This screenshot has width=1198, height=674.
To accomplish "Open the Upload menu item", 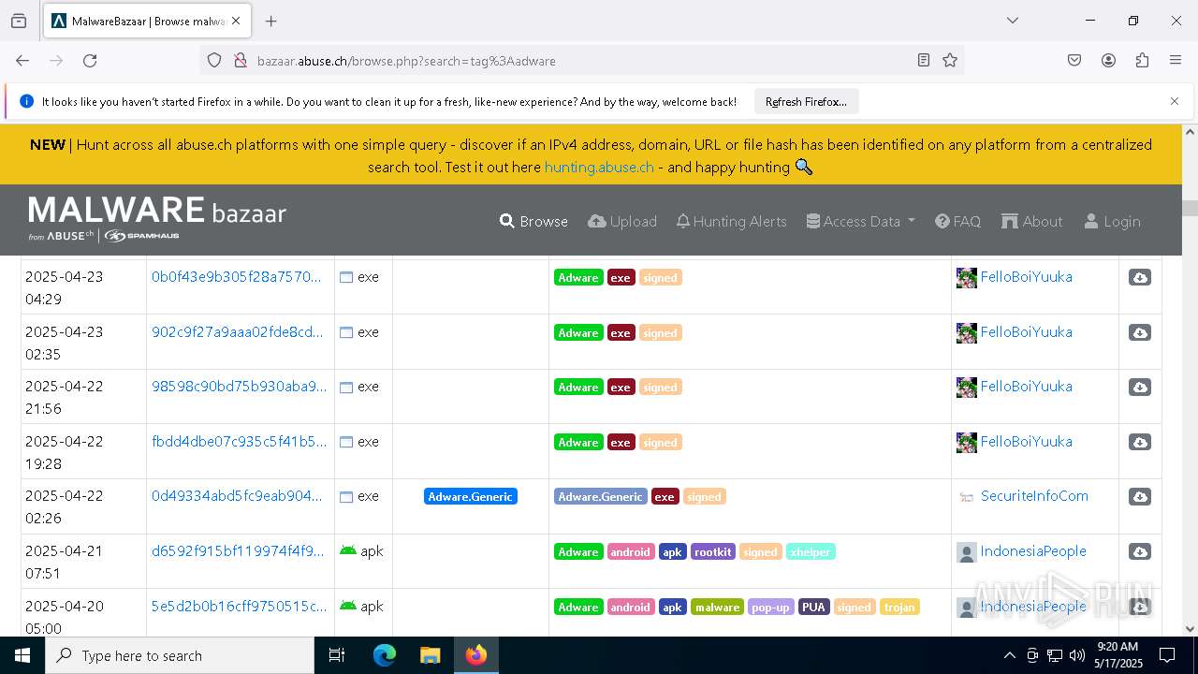I will click(622, 221).
